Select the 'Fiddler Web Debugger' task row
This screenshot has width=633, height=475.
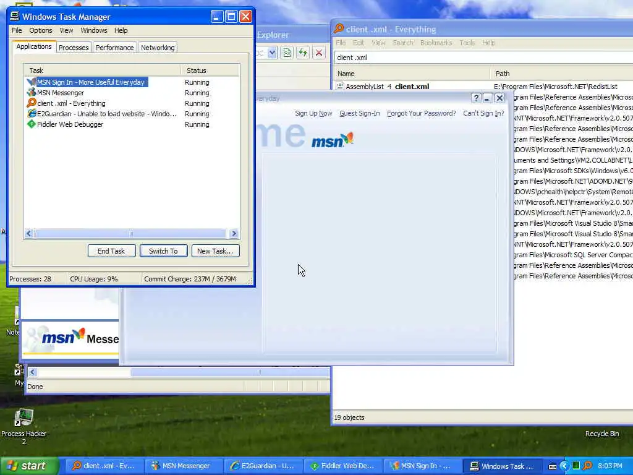tap(132, 124)
